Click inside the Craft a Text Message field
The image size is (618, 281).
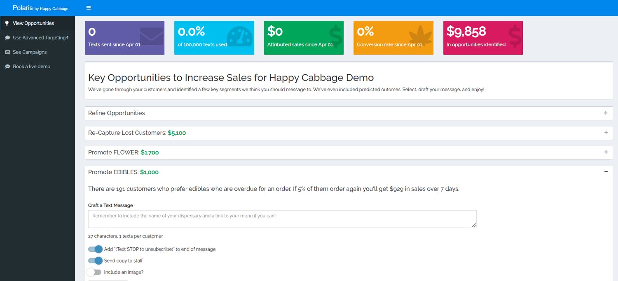pos(282,219)
